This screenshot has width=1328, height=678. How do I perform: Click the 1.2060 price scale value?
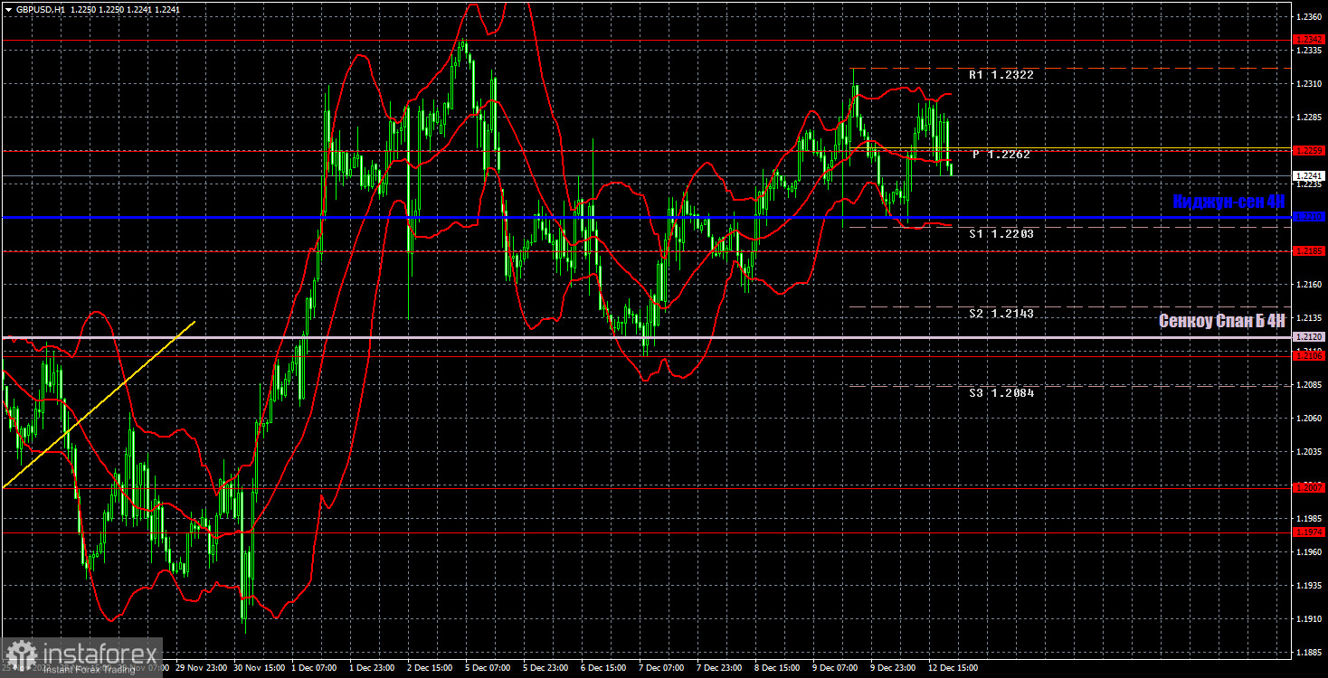(x=1309, y=419)
